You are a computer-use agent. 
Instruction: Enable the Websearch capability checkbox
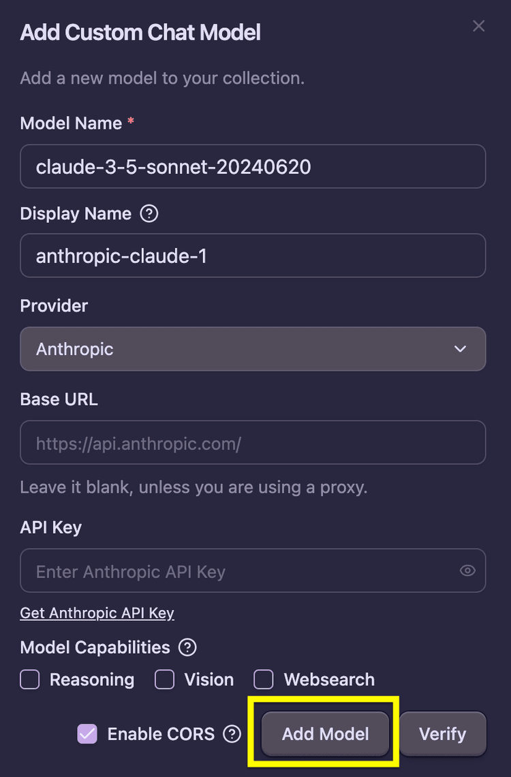point(263,680)
